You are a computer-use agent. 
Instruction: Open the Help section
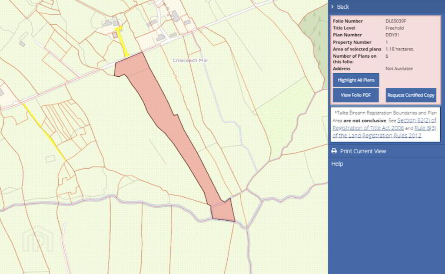point(337,164)
